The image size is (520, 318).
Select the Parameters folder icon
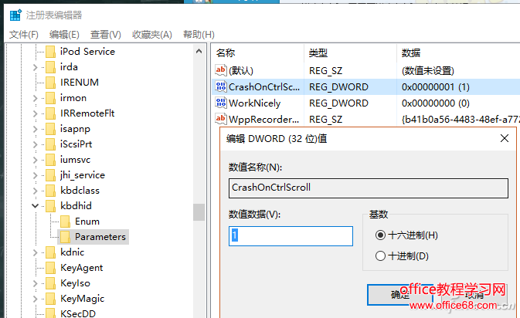(66, 237)
